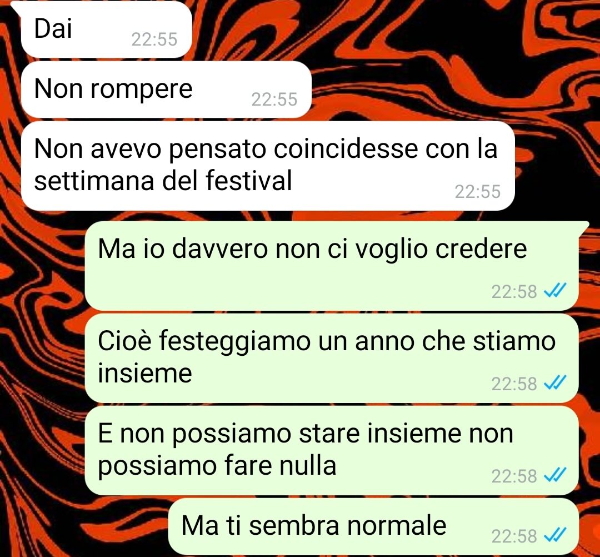Click read checkmarks on 'possiamo fare nulla' message
The width and height of the screenshot is (600, 557).
555,475
